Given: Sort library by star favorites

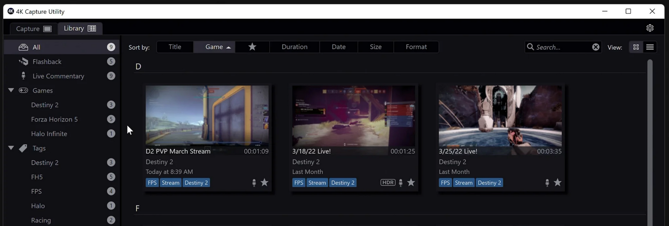Looking at the screenshot, I should (252, 47).
